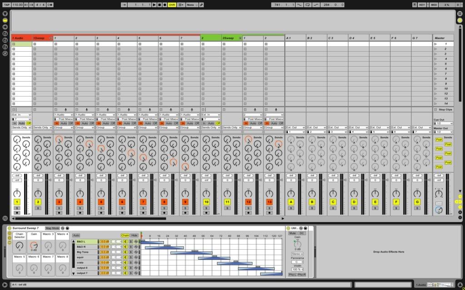Click the blue cue volume knob

439,210
